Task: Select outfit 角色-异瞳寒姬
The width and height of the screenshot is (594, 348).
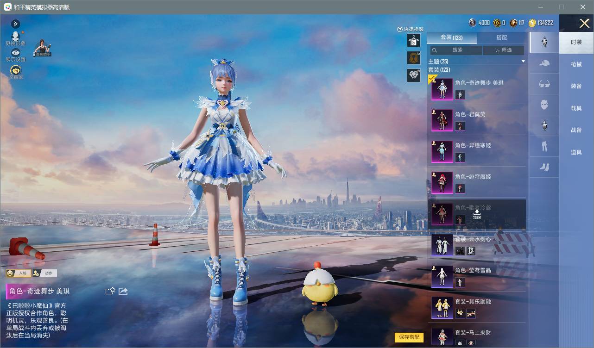Action: click(x=477, y=151)
